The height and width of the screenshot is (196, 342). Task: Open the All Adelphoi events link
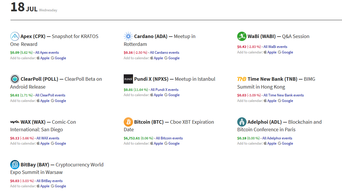(x=277, y=138)
